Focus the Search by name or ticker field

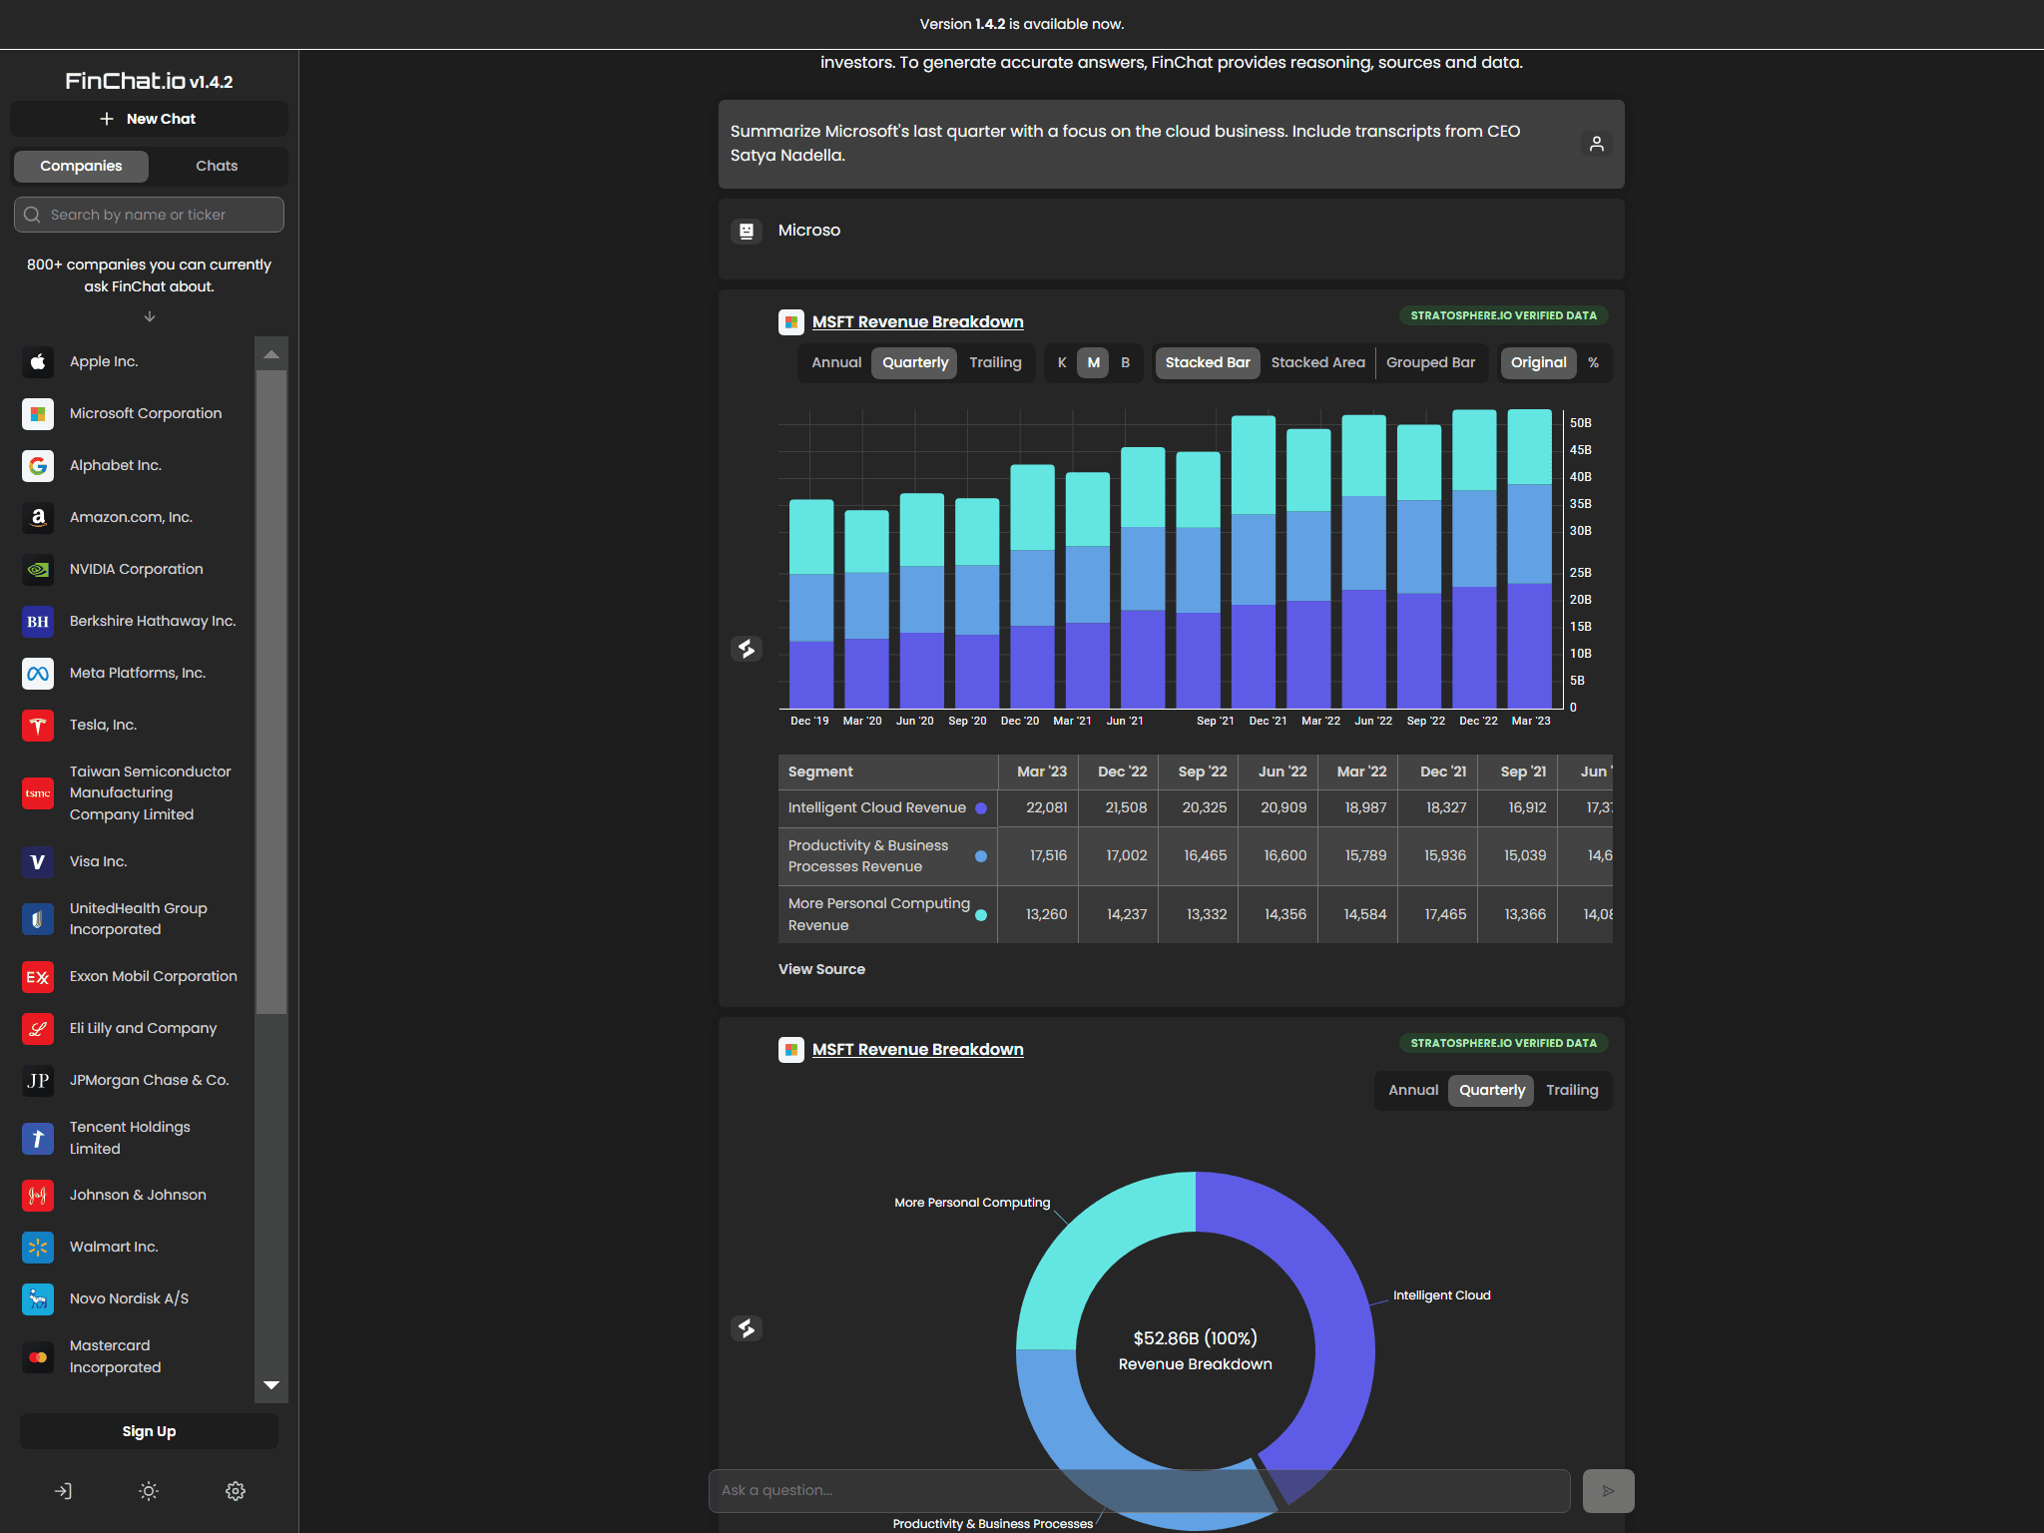pyautogui.click(x=149, y=215)
